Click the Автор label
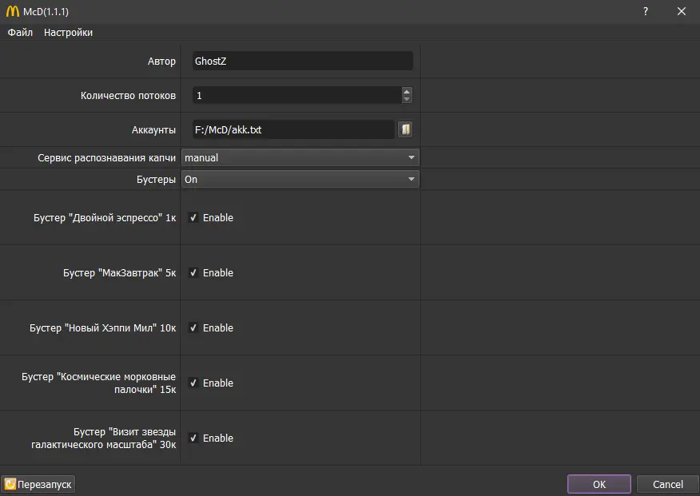The image size is (700, 496). (161, 62)
